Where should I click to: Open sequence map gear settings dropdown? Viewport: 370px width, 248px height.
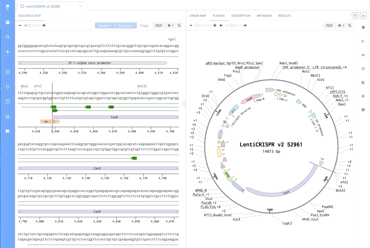171,25
